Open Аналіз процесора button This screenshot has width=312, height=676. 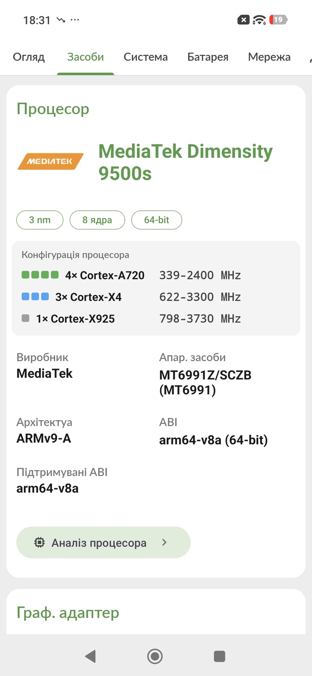[103, 542]
